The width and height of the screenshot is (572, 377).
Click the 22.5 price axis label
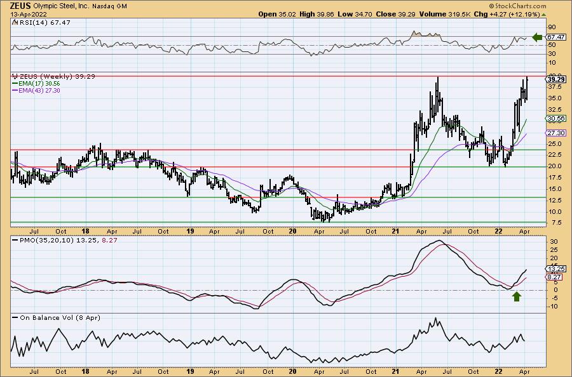click(554, 155)
